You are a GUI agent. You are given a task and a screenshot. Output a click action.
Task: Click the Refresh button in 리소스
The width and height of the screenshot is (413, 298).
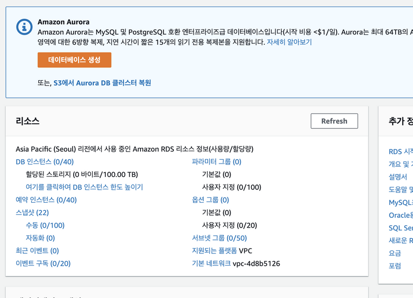pyautogui.click(x=334, y=121)
